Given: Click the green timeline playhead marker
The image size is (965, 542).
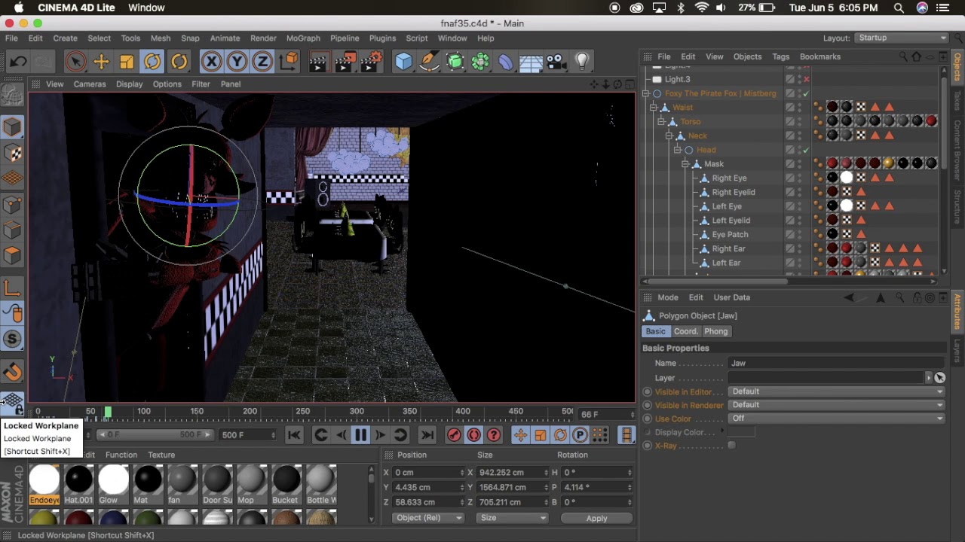Looking at the screenshot, I should tap(108, 412).
